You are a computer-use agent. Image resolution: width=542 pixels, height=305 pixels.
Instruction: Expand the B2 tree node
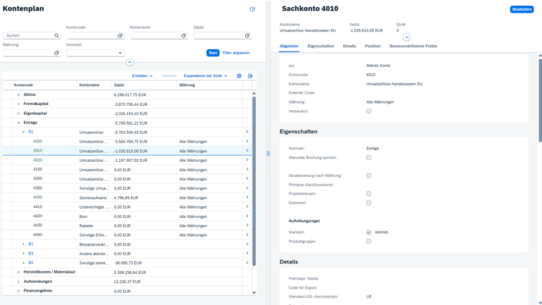point(24,244)
